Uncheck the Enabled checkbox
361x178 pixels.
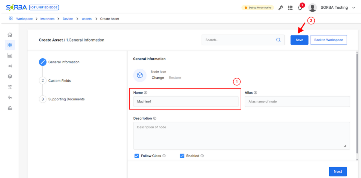tap(182, 156)
